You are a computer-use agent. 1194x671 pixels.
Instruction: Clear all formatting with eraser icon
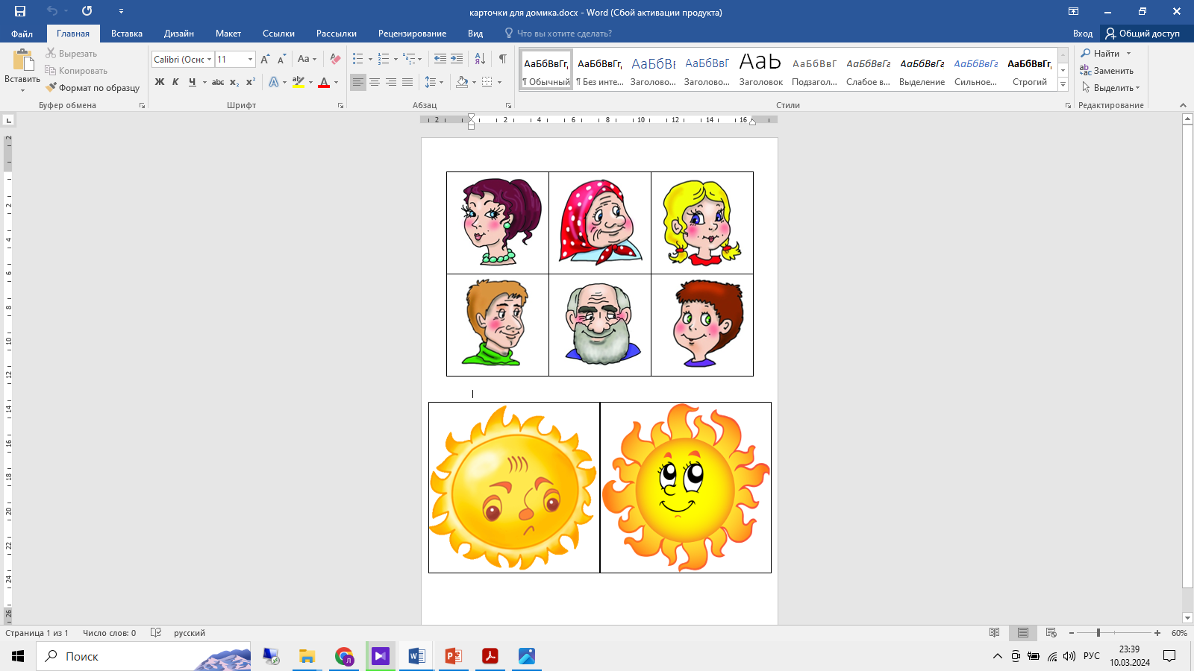[x=335, y=59]
